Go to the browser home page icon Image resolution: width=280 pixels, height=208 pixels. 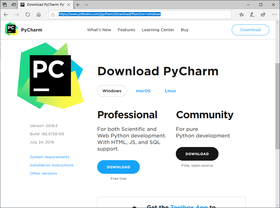pyautogui.click(x=39, y=15)
